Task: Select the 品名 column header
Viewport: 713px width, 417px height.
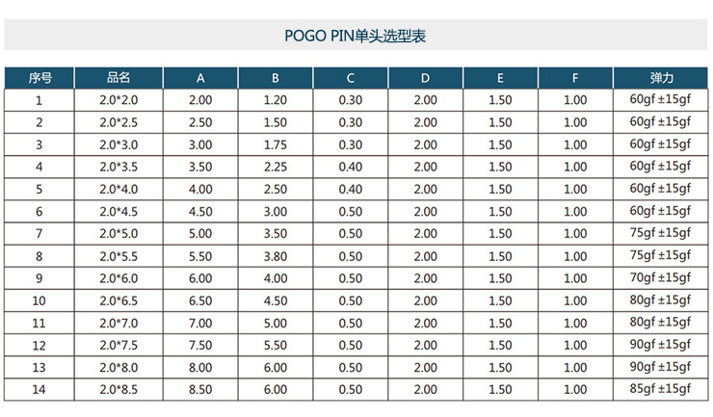Action: click(x=119, y=77)
